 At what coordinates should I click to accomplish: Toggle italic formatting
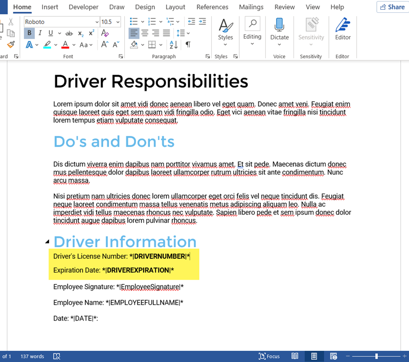(39, 33)
